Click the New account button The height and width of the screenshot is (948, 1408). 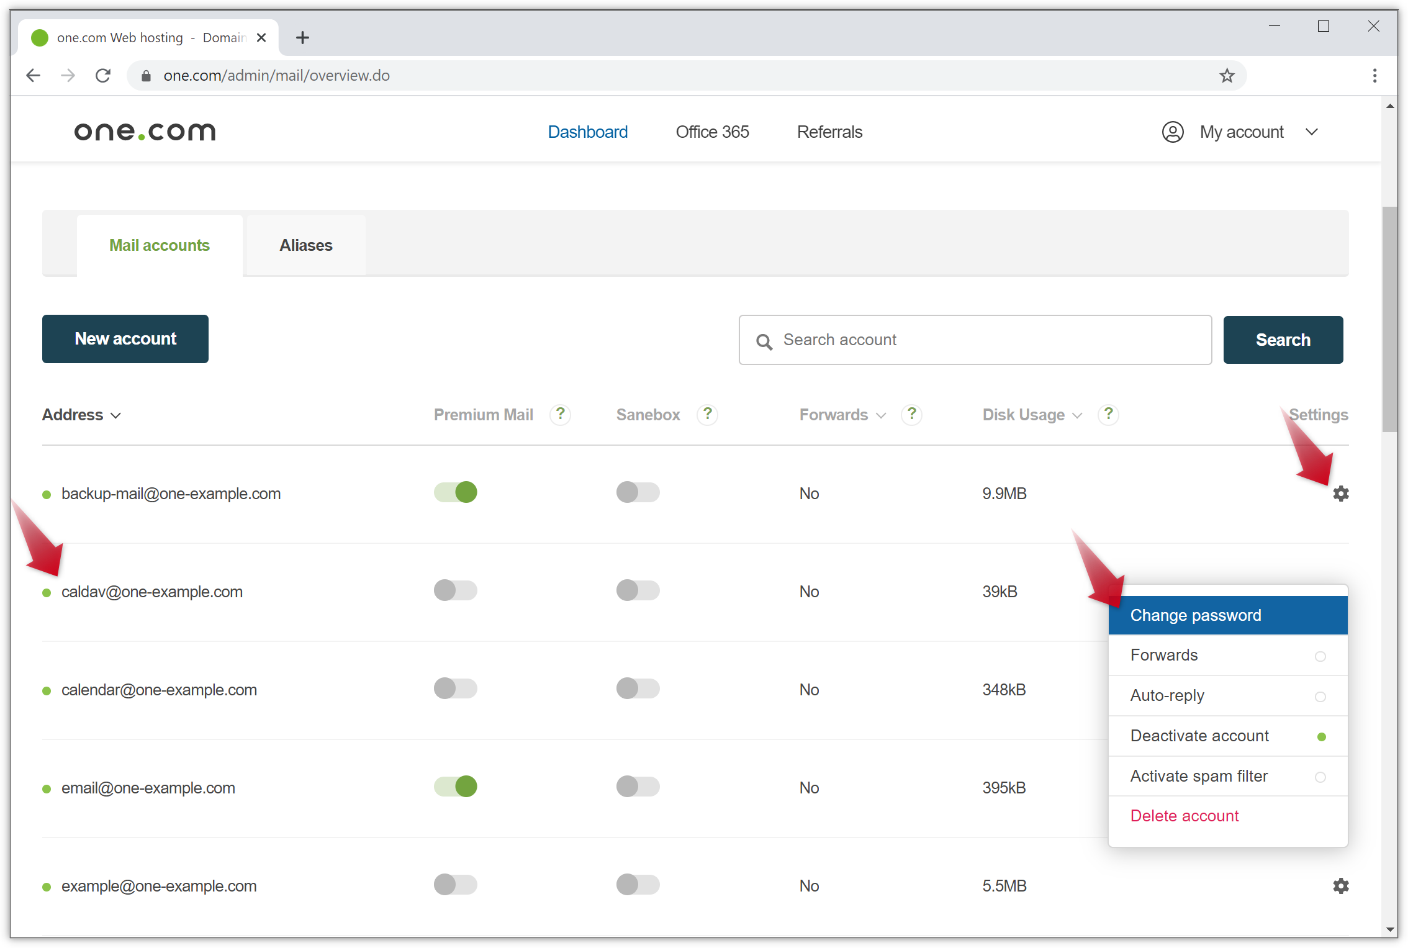[x=125, y=338]
